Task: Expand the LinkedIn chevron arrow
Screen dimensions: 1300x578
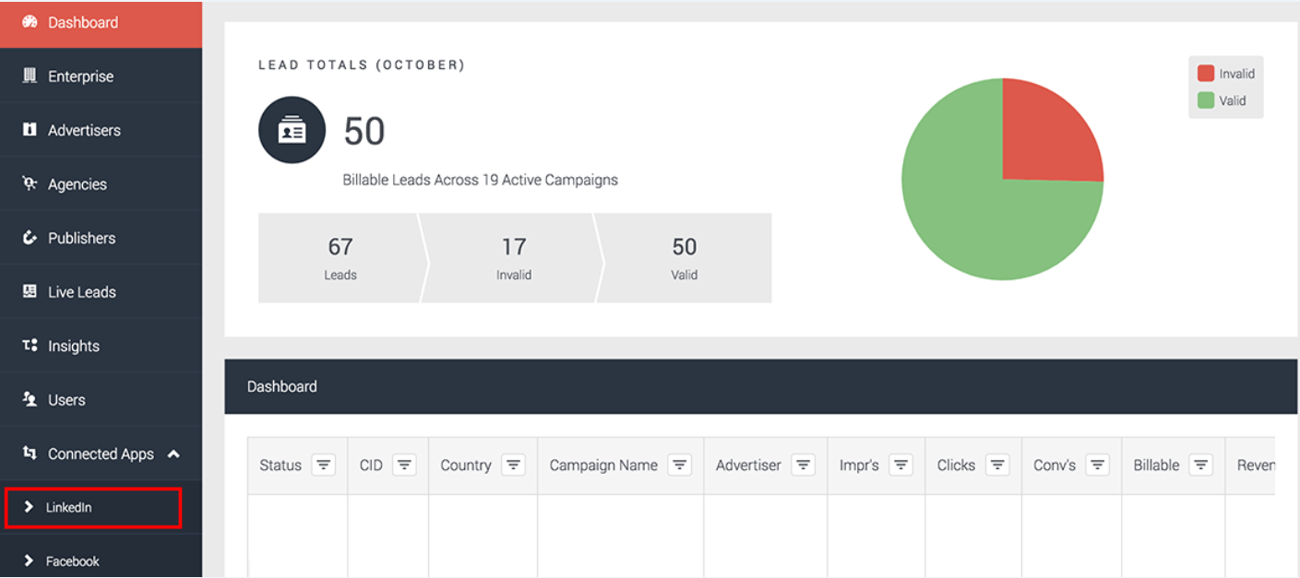Action: pyautogui.click(x=29, y=507)
